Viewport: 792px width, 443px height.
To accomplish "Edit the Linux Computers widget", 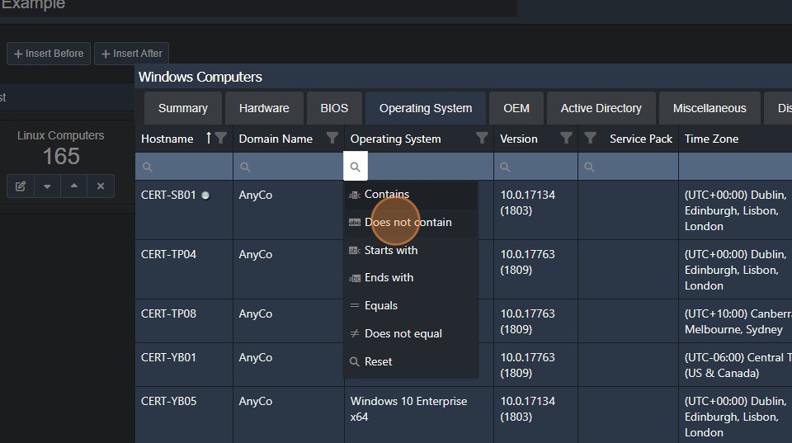I will (21, 186).
